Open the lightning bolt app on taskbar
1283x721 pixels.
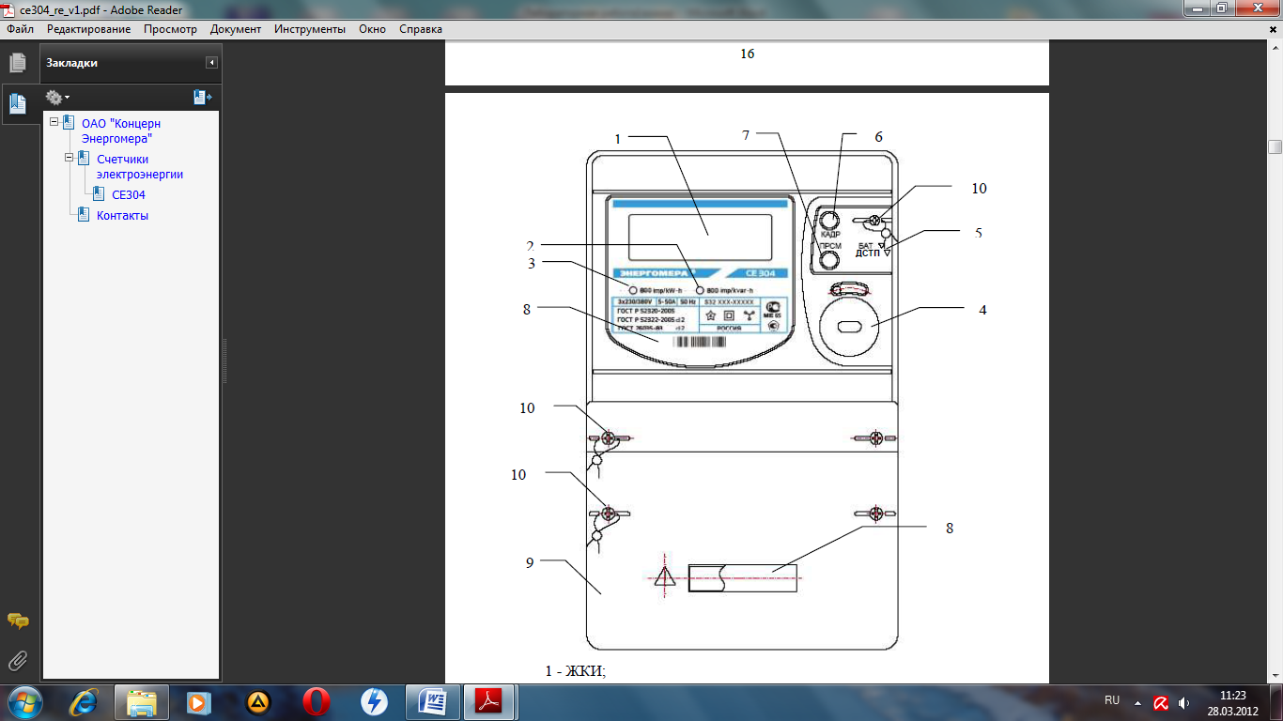tap(375, 701)
